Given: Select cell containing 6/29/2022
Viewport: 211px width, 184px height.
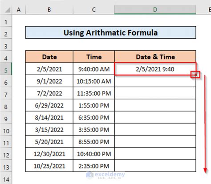Looking at the screenshot, I should coord(49,105).
